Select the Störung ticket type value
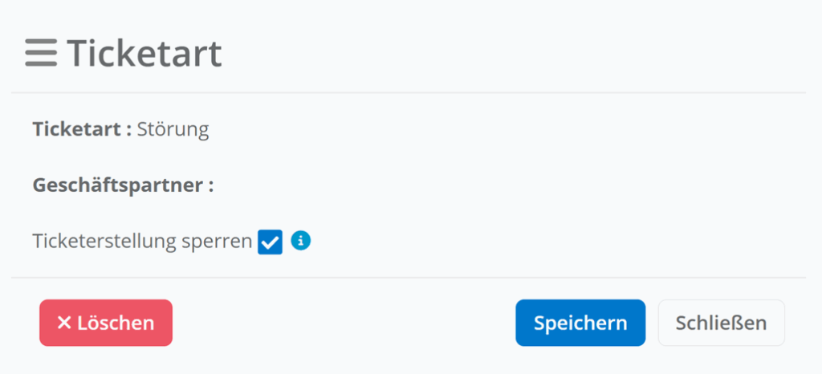Image resolution: width=822 pixels, height=374 pixels. pos(173,129)
